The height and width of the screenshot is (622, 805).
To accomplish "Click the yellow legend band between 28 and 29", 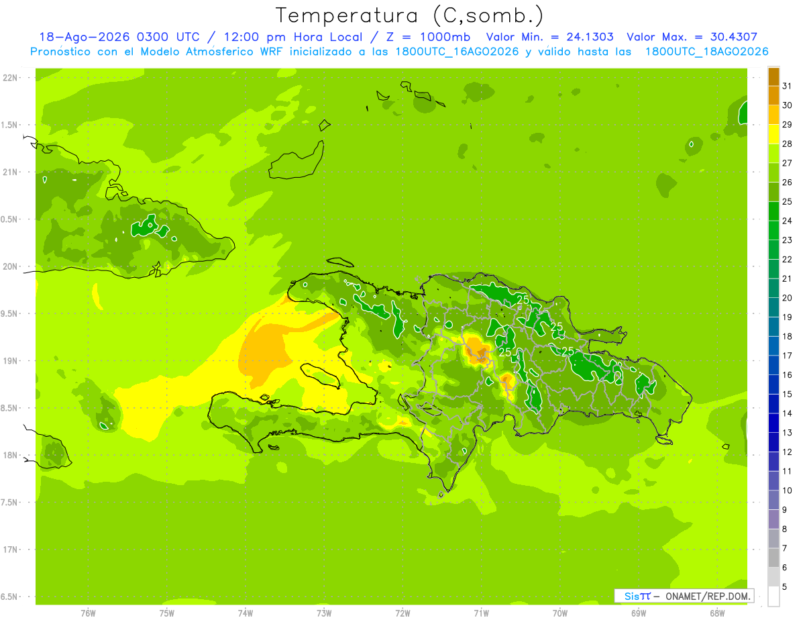I will click(773, 134).
